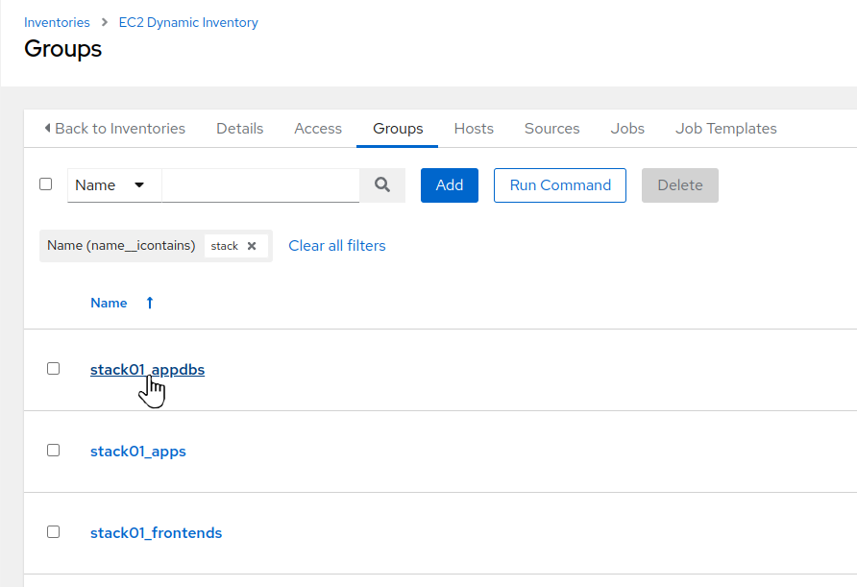Go back to Inventories tab link
Image resolution: width=857 pixels, height=587 pixels.
click(114, 129)
